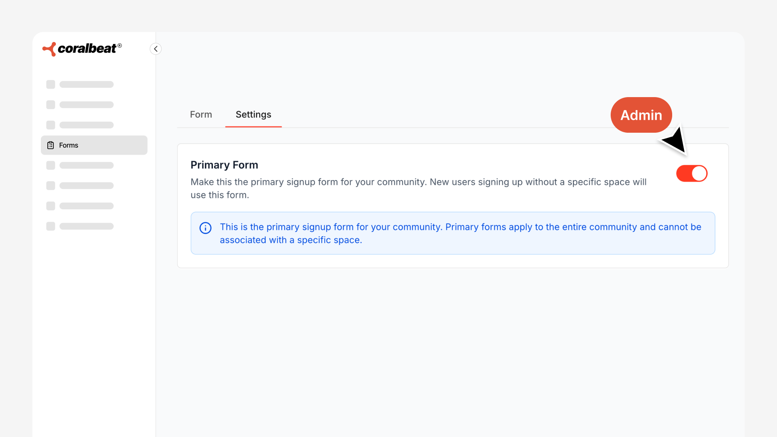Click the topmost placeholder sidebar item icon

[x=51, y=85]
